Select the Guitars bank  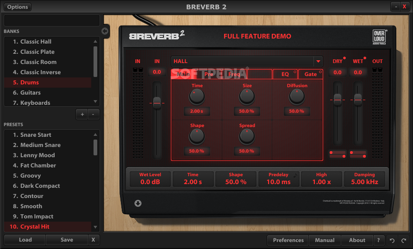click(x=48, y=93)
